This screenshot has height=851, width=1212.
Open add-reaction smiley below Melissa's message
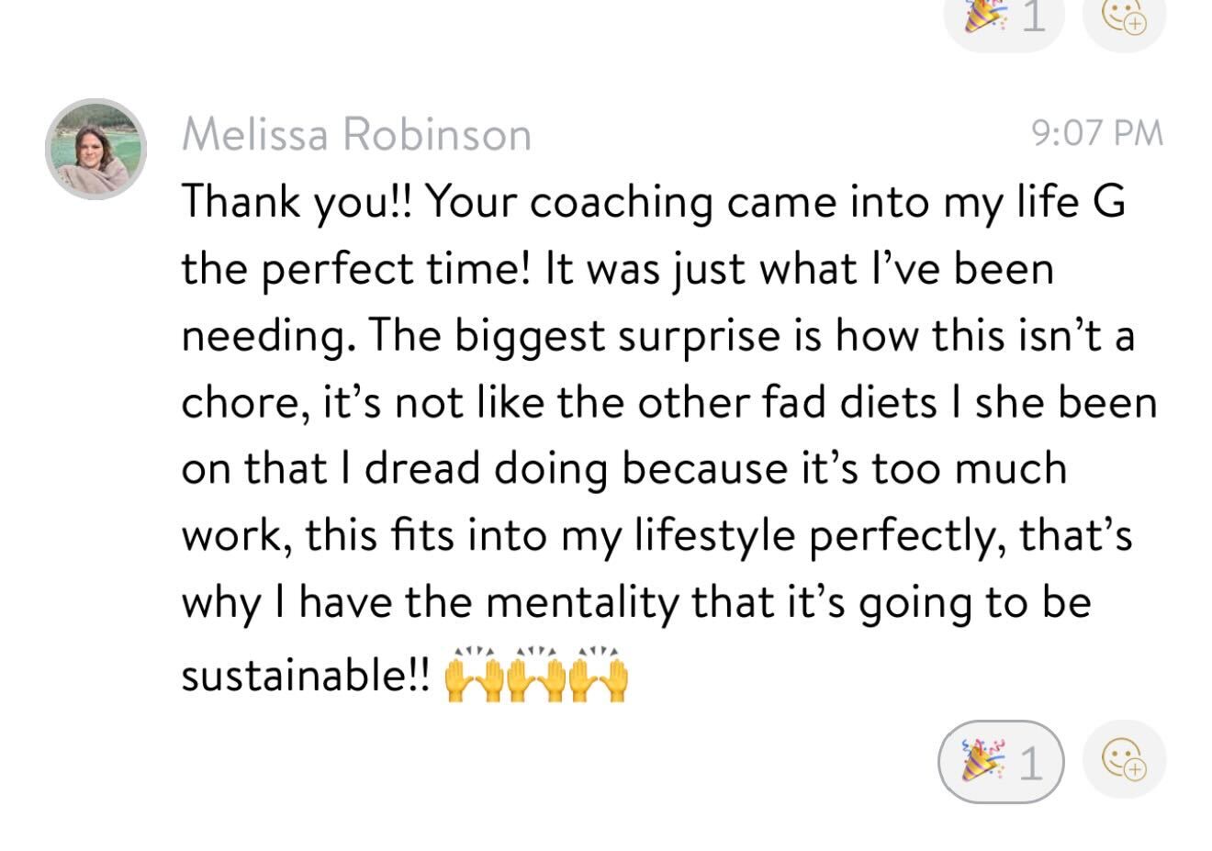point(1125,760)
